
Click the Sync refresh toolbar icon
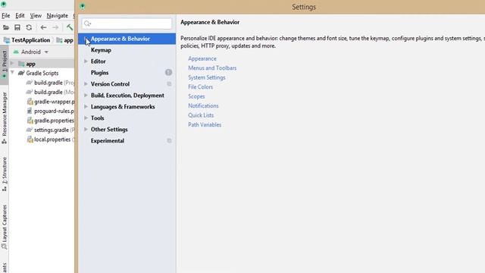click(x=29, y=27)
